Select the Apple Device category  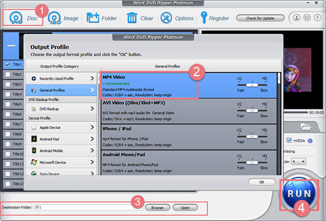coord(61,127)
